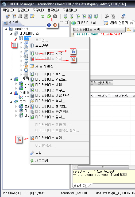Click the check database toolbar icon with checkmark
This screenshot has height=197, width=135.
[96, 16]
